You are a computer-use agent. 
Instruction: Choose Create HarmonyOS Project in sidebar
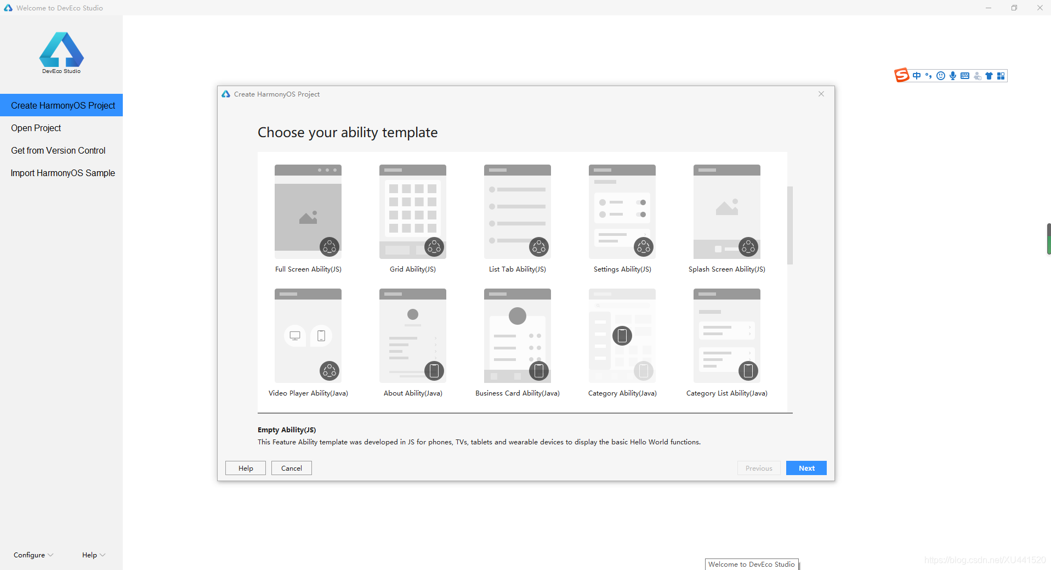pyautogui.click(x=61, y=105)
